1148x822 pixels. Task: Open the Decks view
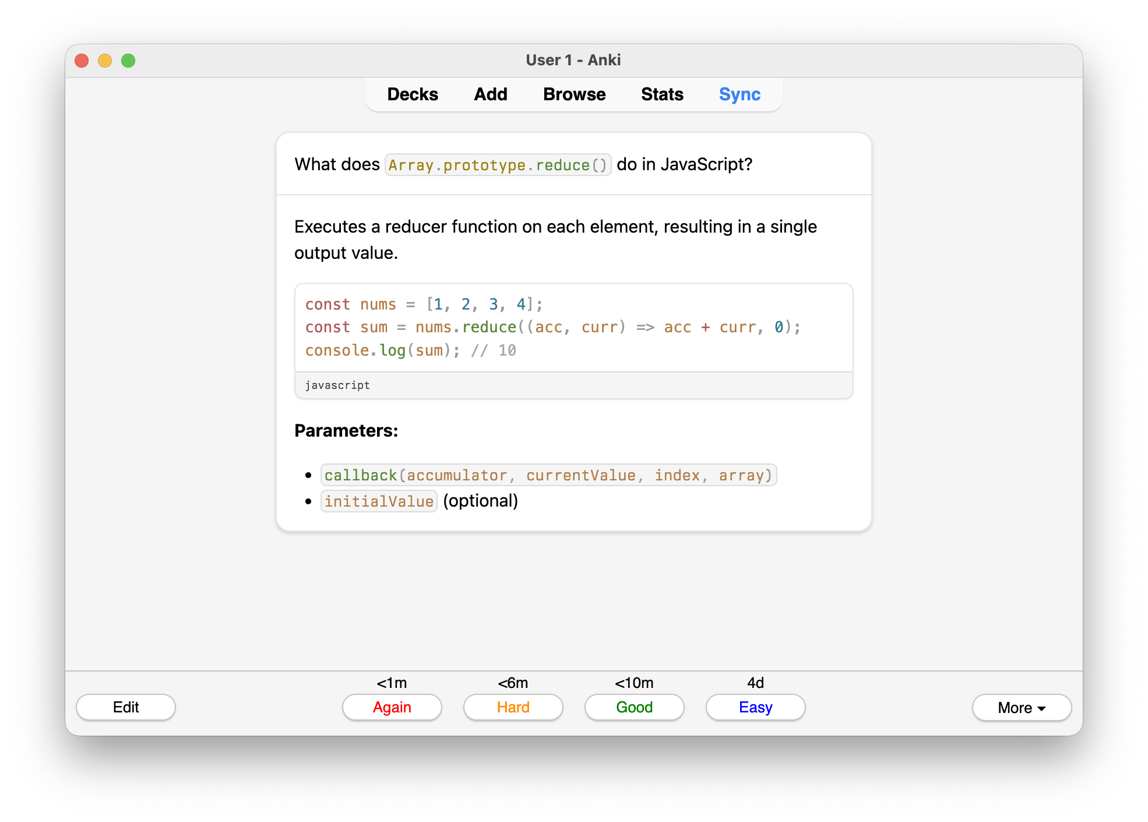click(x=412, y=94)
